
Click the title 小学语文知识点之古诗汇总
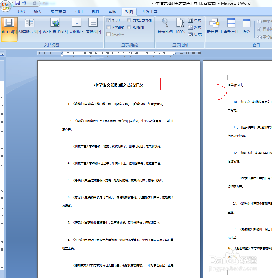tap(118, 85)
